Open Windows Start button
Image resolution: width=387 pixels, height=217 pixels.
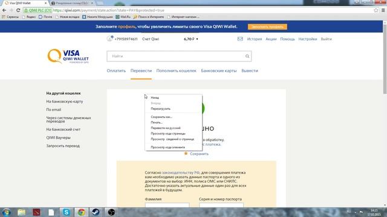coord(6,212)
